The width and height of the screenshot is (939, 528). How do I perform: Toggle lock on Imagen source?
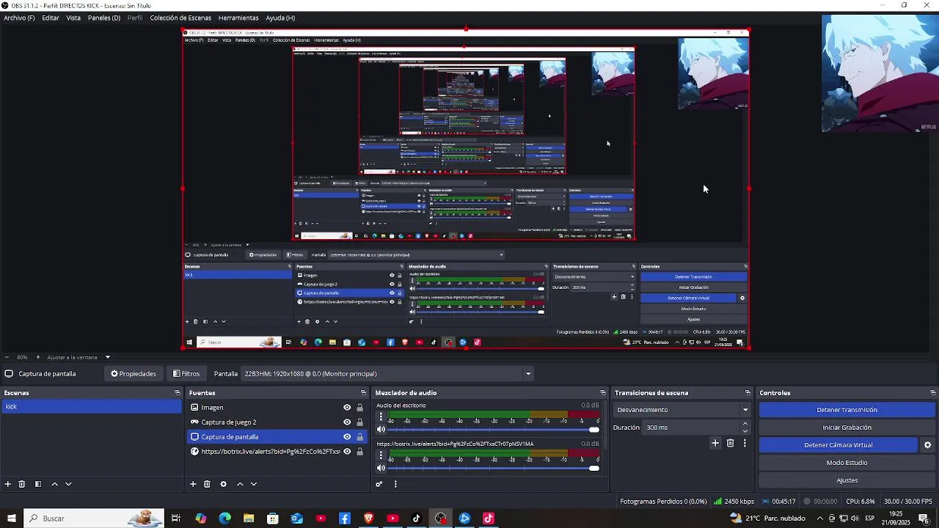pyautogui.click(x=359, y=408)
